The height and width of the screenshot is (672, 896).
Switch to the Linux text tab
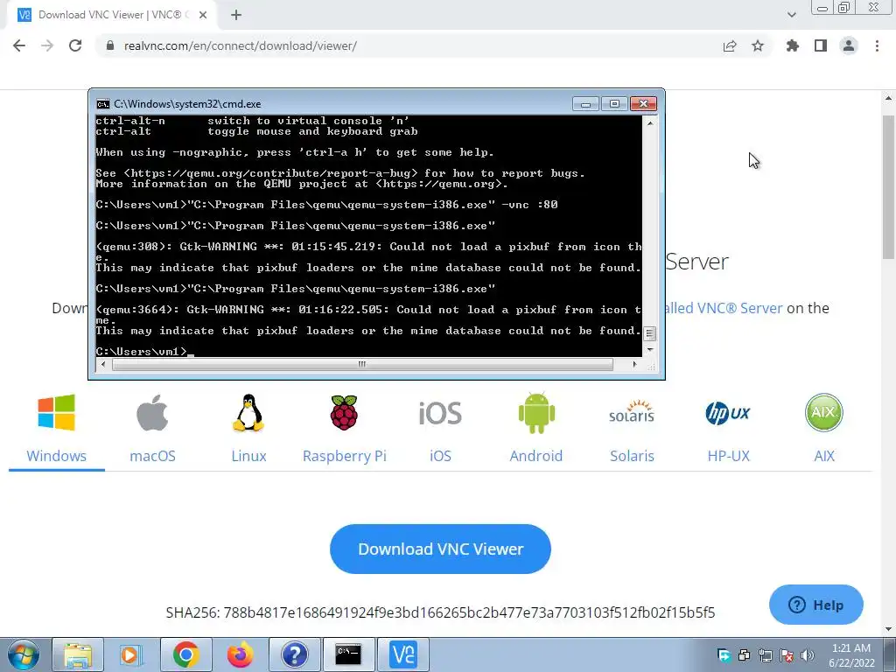tap(248, 456)
